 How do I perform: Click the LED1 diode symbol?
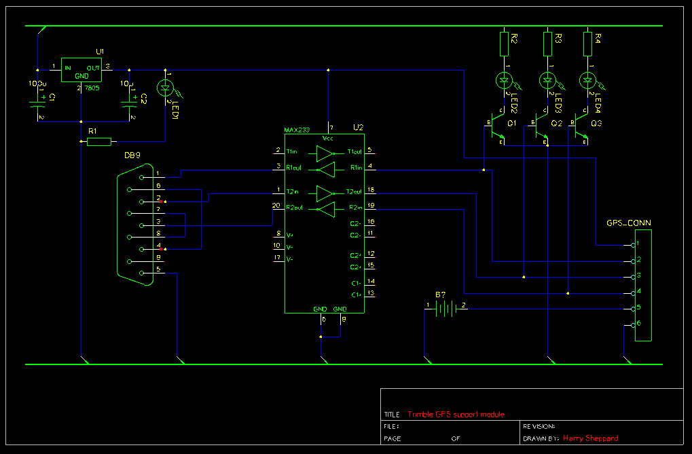[x=166, y=88]
